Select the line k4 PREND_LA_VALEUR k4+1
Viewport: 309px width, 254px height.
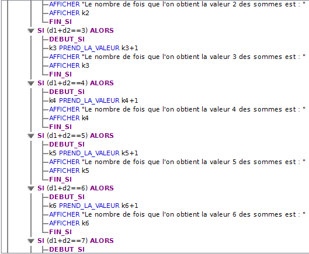point(93,100)
